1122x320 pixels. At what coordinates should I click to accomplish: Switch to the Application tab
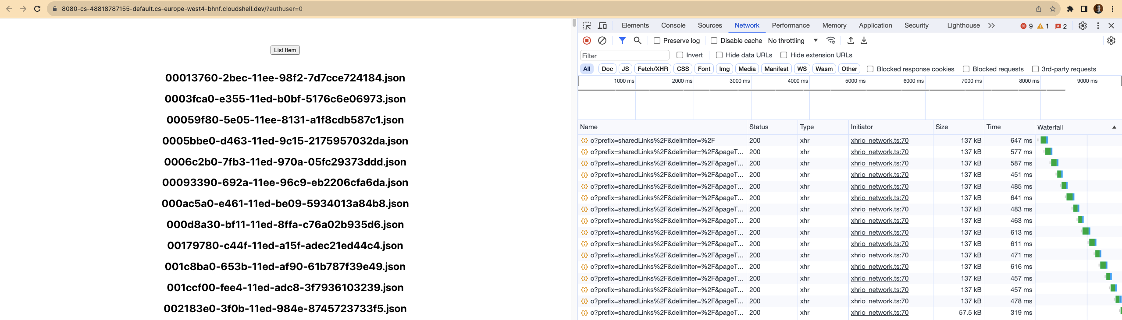coord(875,25)
